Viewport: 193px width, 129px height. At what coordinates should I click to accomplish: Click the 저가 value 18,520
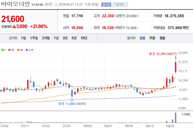pyautogui.click(x=108, y=28)
